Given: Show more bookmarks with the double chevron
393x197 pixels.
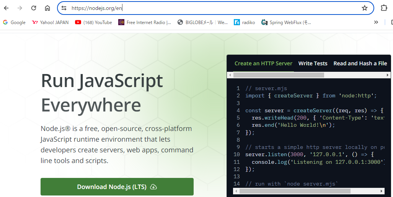Looking at the screenshot, I should click(x=376, y=22).
